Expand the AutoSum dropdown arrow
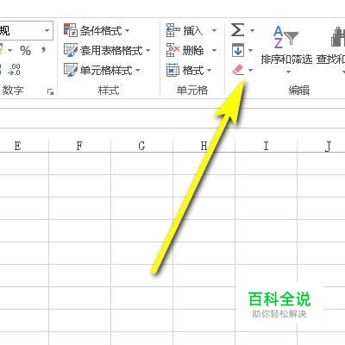The width and height of the screenshot is (345, 345). pyautogui.click(x=252, y=30)
